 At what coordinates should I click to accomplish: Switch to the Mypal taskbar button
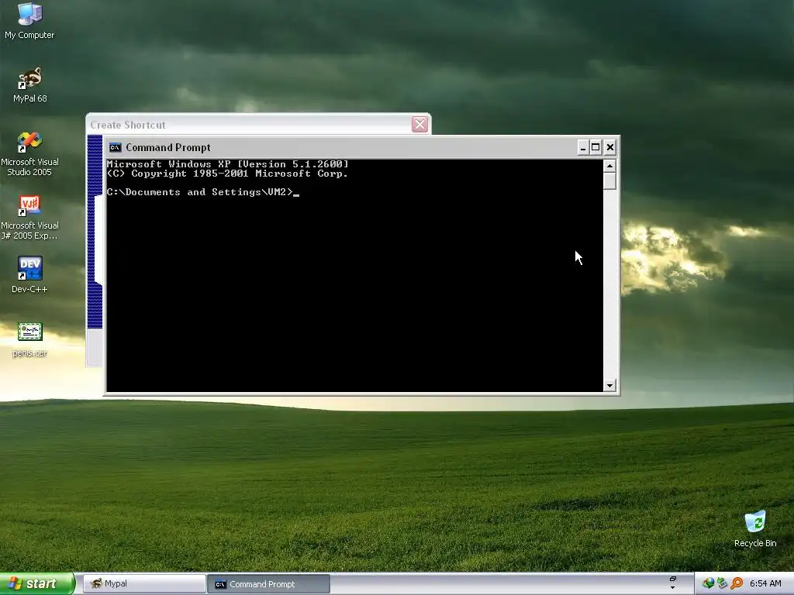tap(143, 584)
